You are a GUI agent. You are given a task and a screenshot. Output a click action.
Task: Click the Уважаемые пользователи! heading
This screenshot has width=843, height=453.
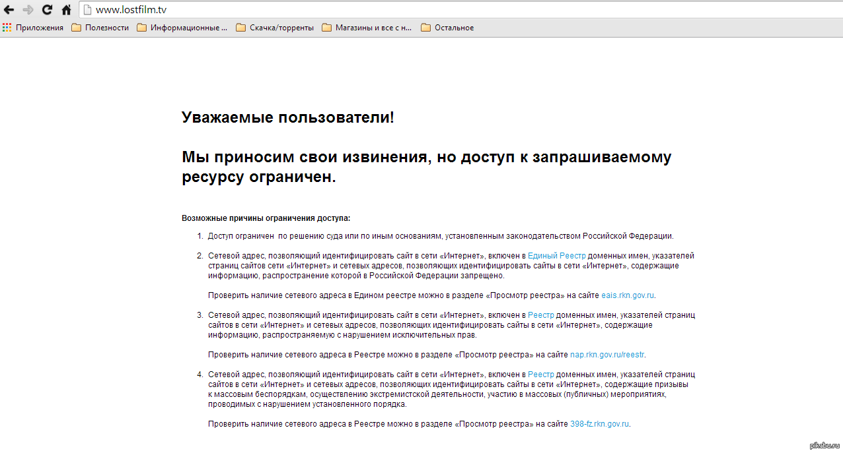287,118
